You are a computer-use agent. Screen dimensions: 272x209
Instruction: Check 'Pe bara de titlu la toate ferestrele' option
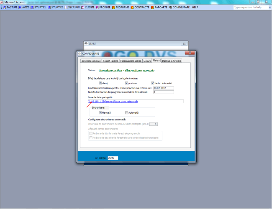point(91,133)
